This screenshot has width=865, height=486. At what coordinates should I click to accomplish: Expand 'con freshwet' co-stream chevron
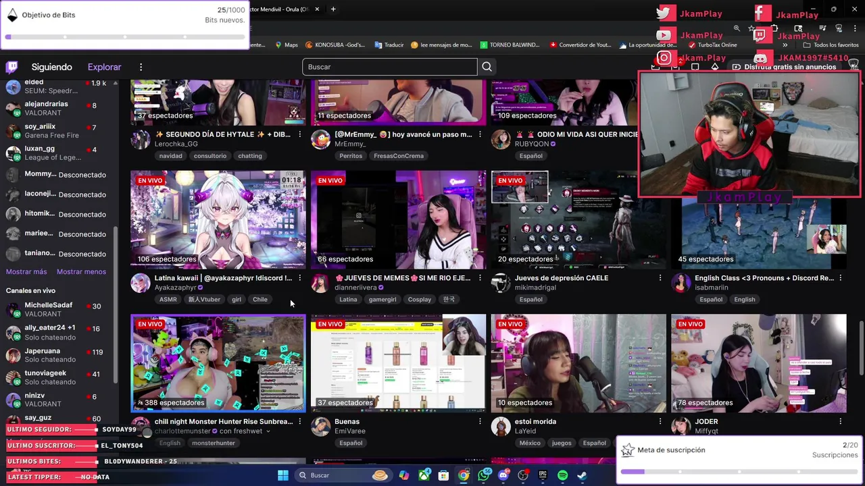pos(268,431)
